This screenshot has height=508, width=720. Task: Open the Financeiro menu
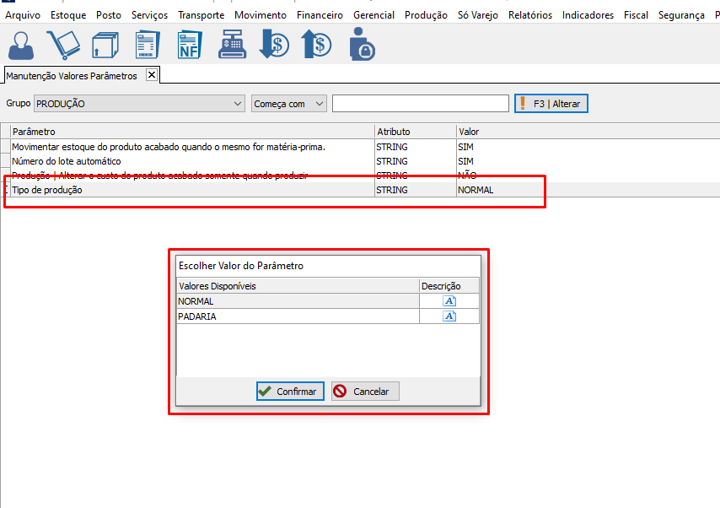(320, 15)
